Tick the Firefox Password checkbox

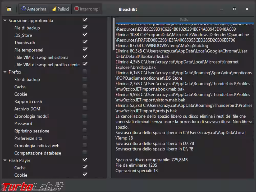point(84,123)
